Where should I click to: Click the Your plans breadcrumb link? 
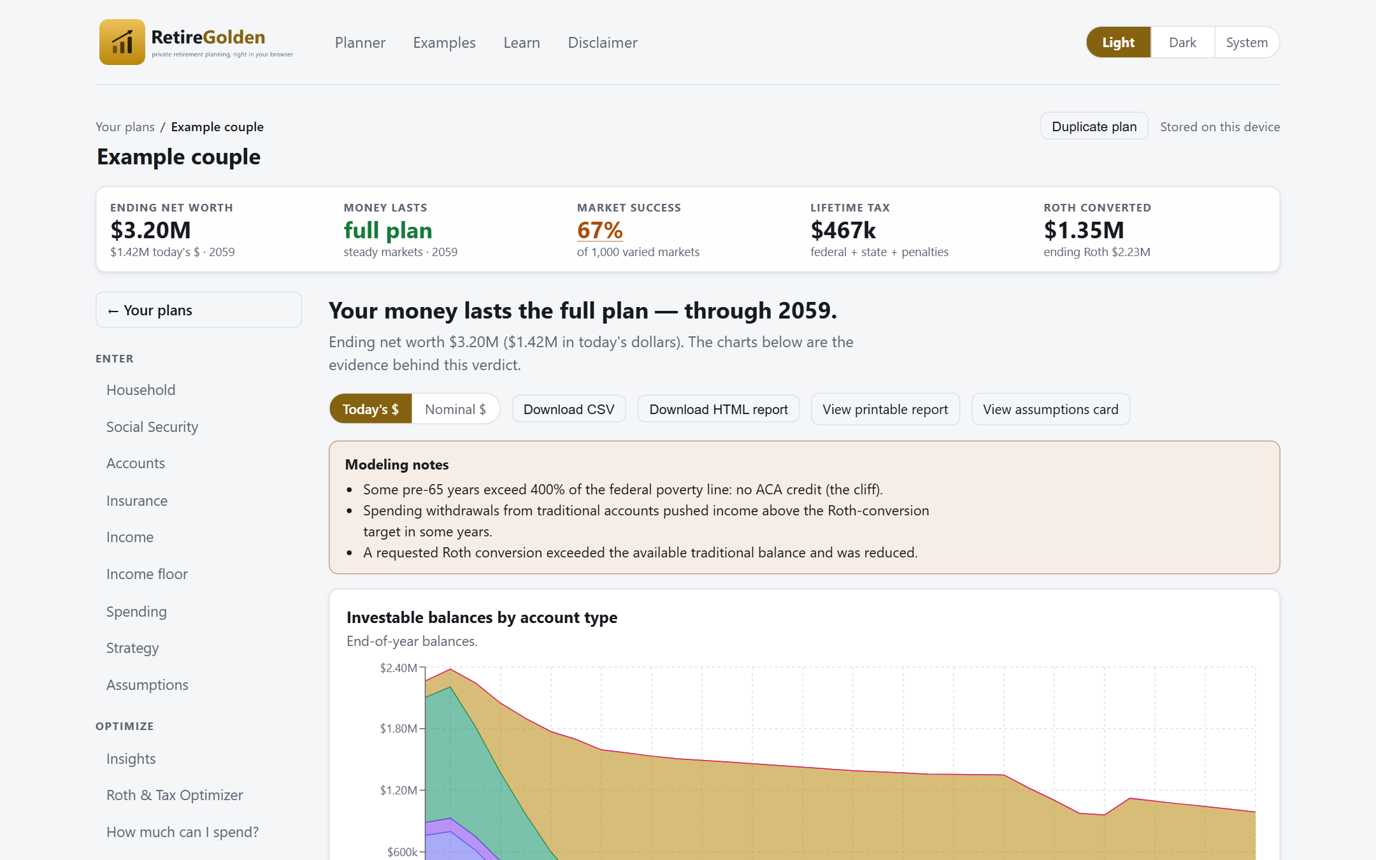pos(125,127)
